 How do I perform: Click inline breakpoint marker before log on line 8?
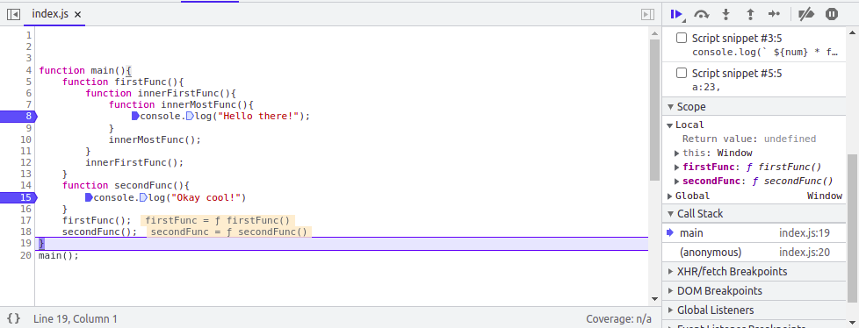190,116
